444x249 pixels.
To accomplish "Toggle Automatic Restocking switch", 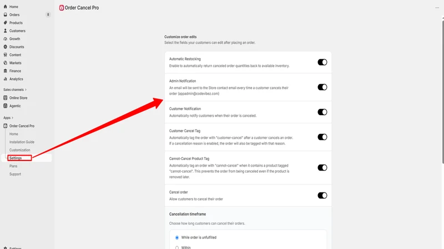I will tap(322, 62).
